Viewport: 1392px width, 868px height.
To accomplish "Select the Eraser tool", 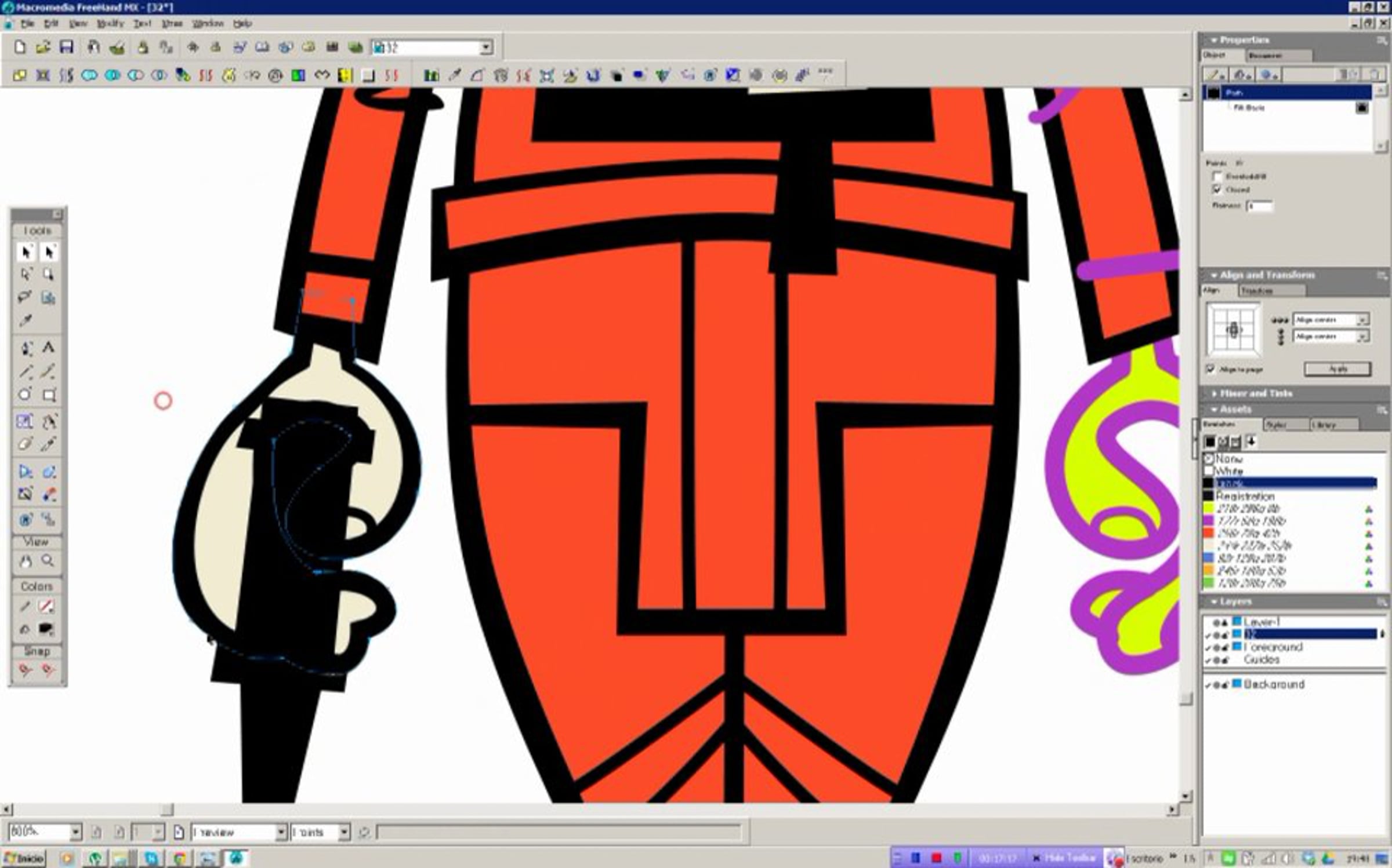I will [25, 444].
